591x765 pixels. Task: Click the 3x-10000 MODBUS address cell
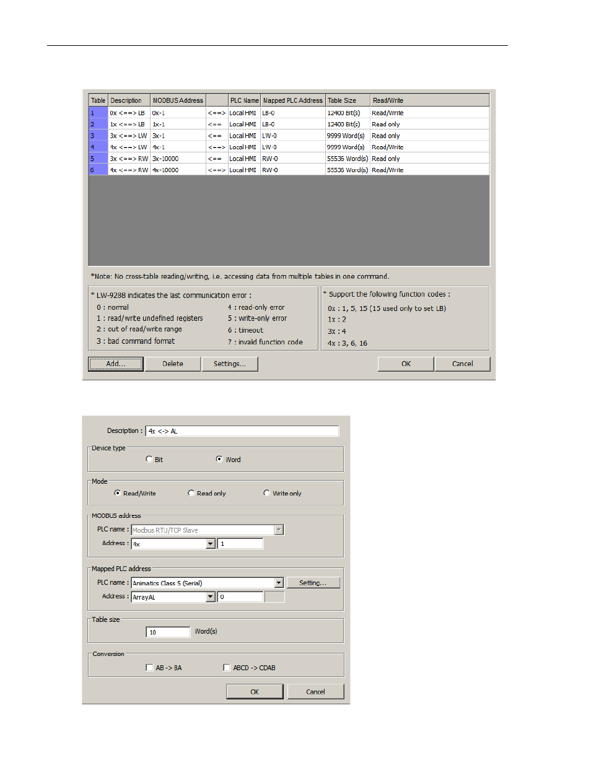click(x=178, y=159)
